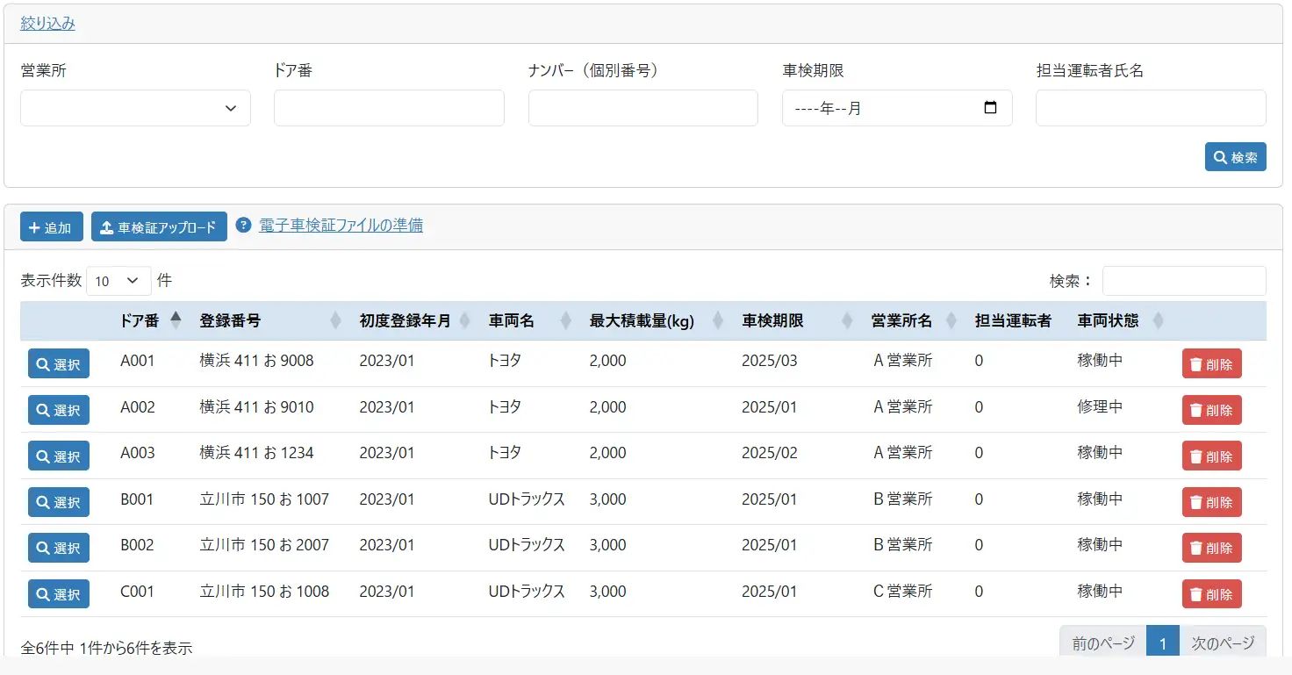Click registration 横浜 411 お 9010
1292x675 pixels.
256,407
